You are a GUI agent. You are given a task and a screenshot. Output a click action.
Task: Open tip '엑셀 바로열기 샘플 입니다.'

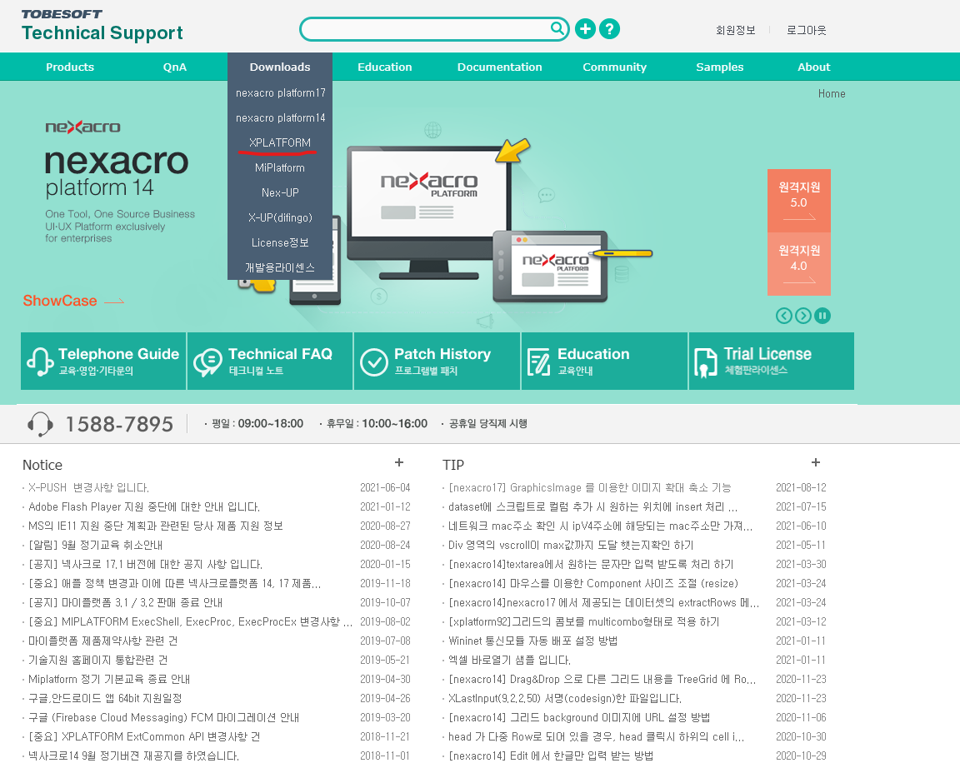509,661
